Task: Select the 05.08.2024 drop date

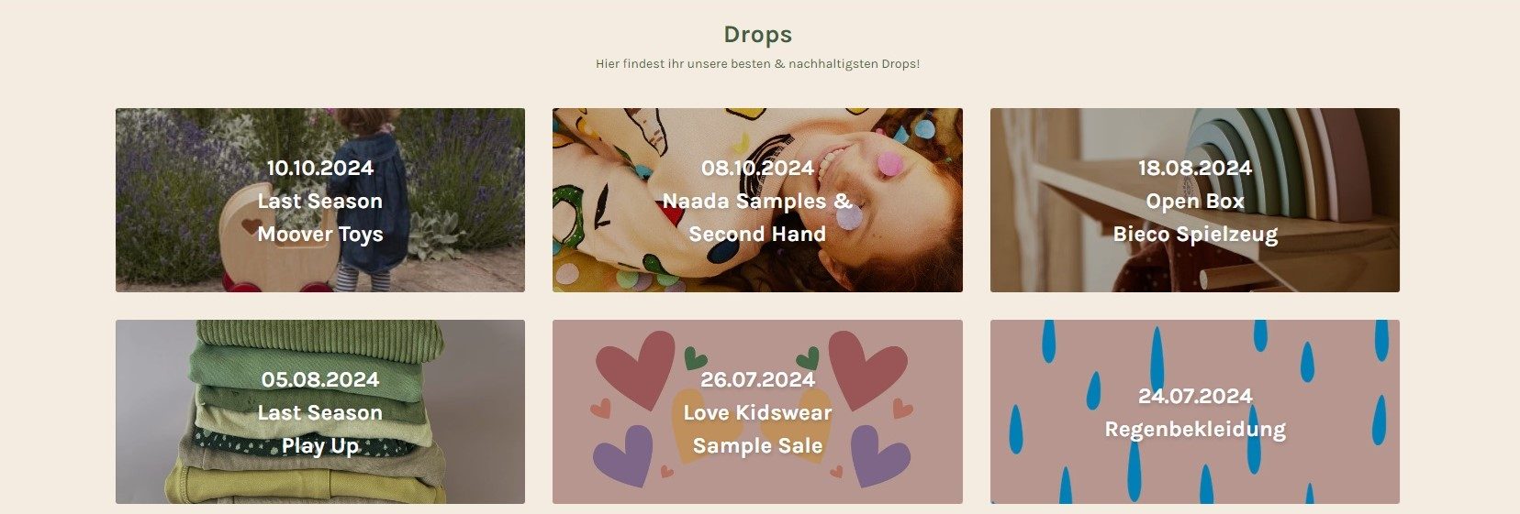Action: coord(319,379)
